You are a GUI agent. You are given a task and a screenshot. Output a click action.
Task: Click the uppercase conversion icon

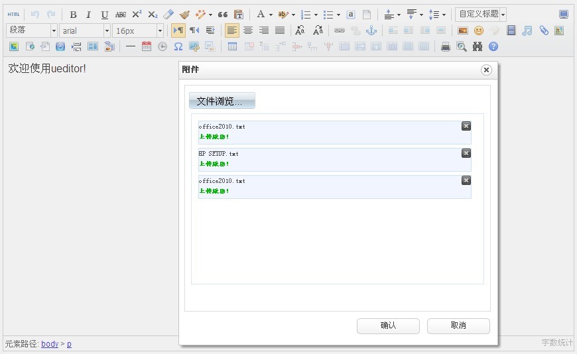point(300,30)
